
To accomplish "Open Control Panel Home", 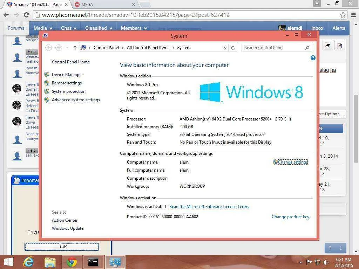I will click(x=71, y=62).
